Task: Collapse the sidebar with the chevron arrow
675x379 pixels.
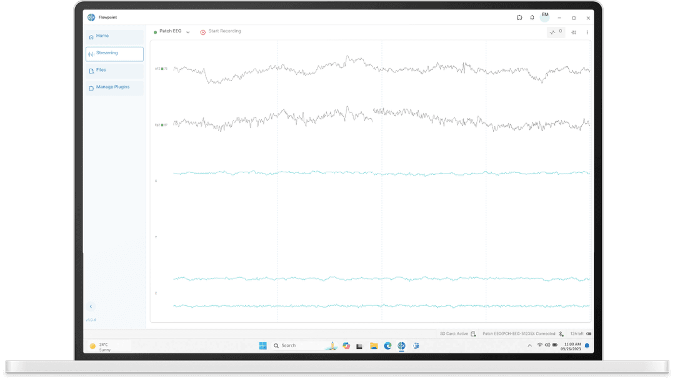Action: click(x=91, y=307)
